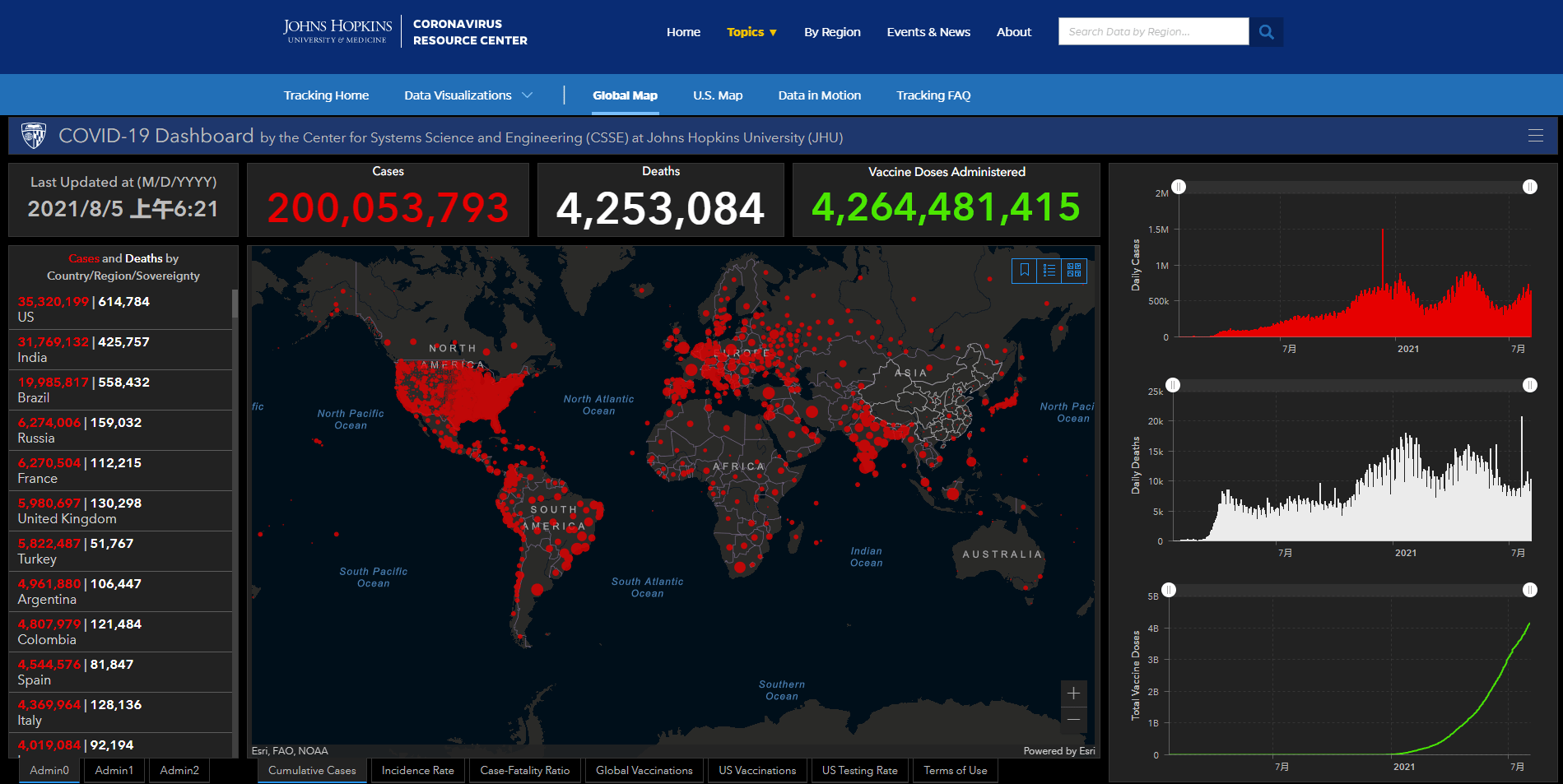Switch list to Admin1 level
The image size is (1563, 784).
[114, 771]
